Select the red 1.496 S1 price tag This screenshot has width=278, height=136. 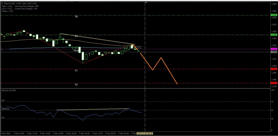(x=274, y=69)
